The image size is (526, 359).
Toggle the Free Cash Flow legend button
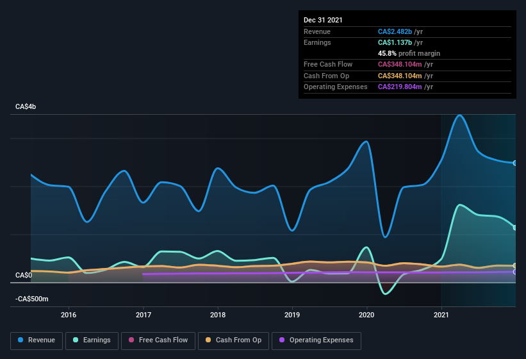pyautogui.click(x=158, y=340)
